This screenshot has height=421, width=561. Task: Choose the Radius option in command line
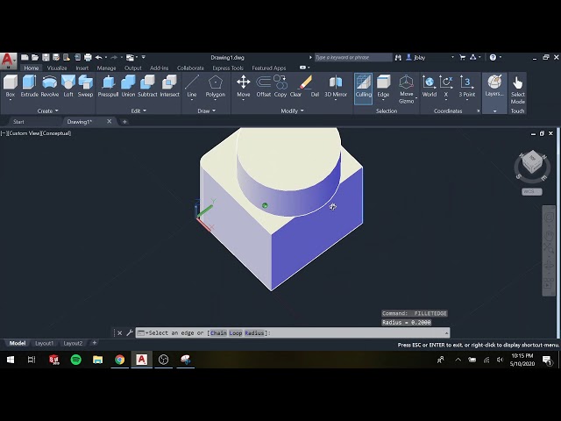[x=254, y=333]
